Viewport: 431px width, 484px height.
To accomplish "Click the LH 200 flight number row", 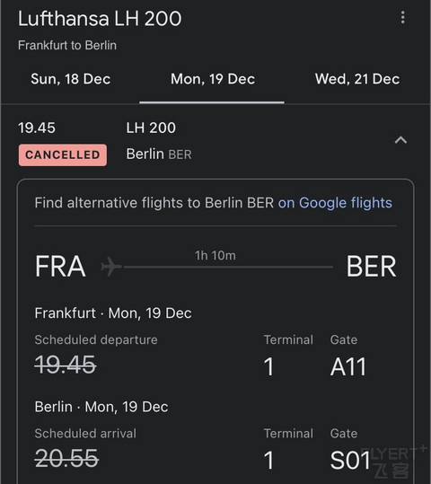I will point(151,128).
